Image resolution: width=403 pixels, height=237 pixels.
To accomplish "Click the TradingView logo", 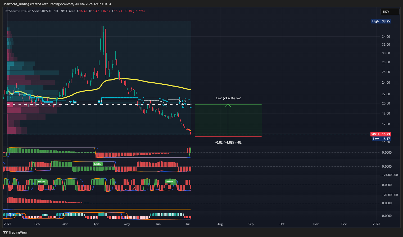I will pyautogui.click(x=15, y=232).
